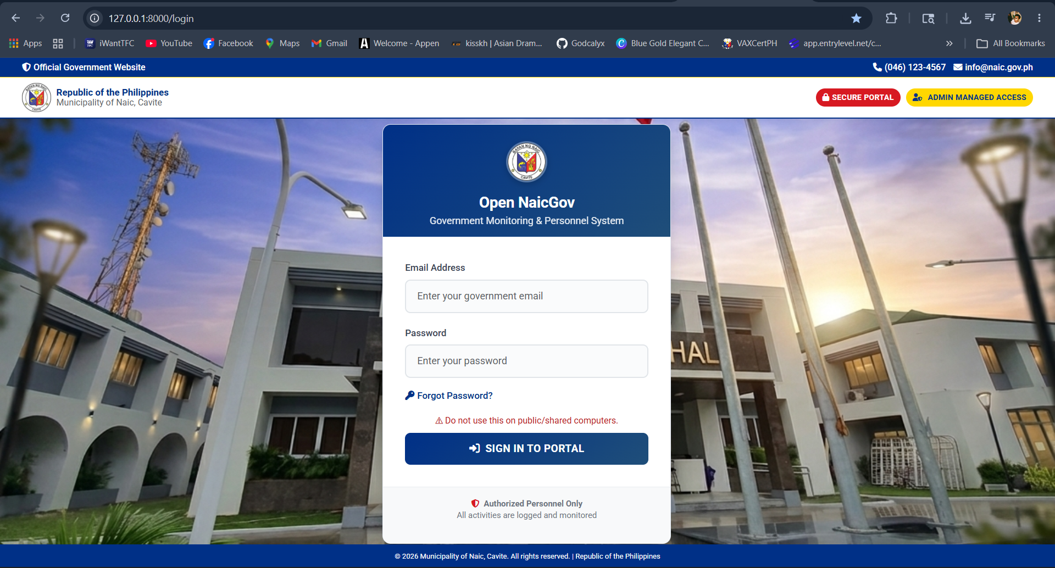Open the Facebook bookmark
Viewport: 1055px width, 568px height.
coord(229,43)
